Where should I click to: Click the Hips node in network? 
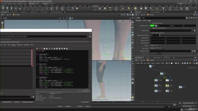(x=161, y=73)
